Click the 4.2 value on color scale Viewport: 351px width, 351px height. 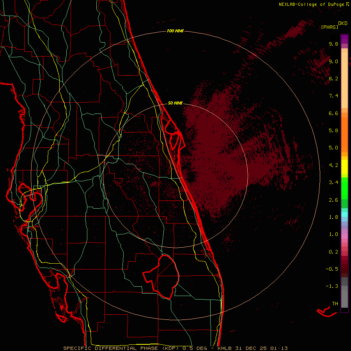[x=333, y=165]
